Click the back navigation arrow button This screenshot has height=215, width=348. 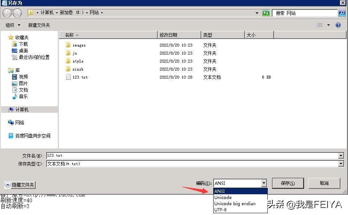7,13
